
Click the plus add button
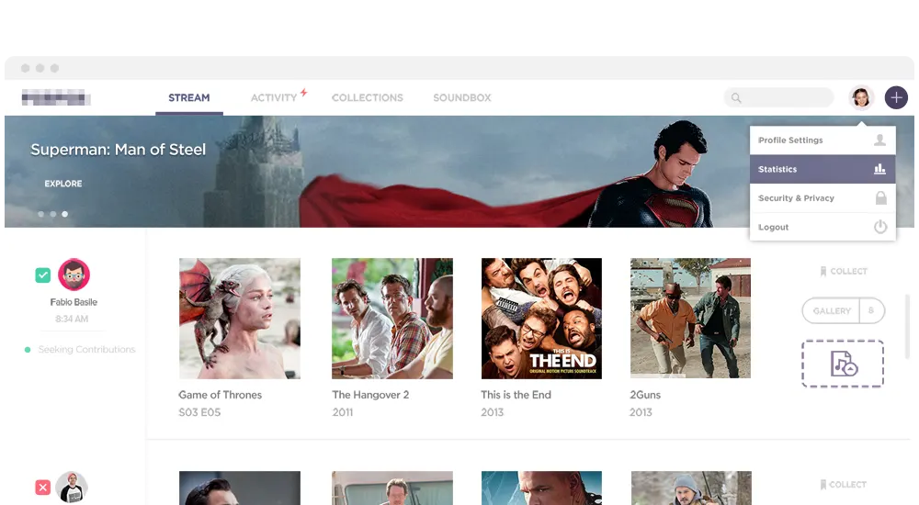tap(896, 98)
